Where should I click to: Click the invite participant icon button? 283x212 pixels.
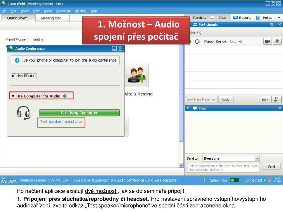(276, 99)
